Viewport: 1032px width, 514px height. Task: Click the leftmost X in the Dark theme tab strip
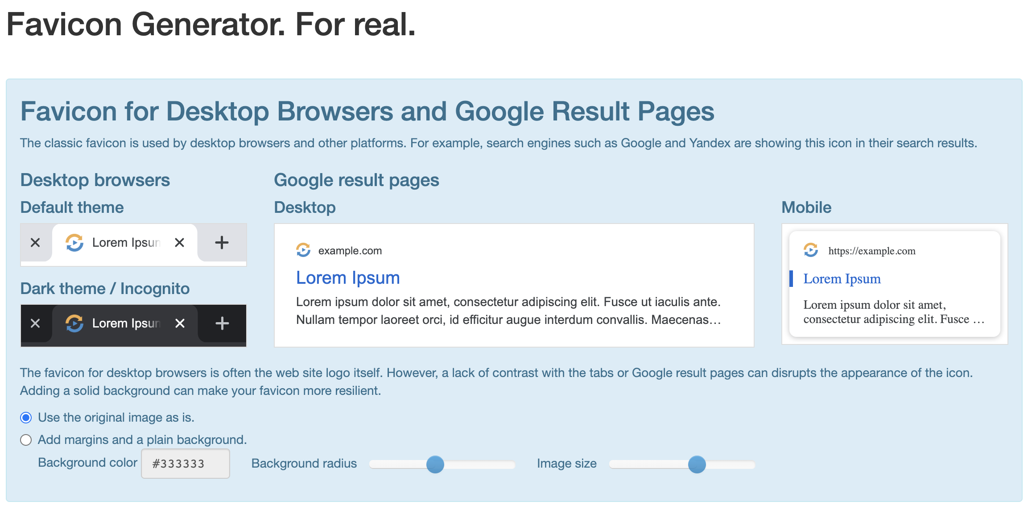pos(35,323)
